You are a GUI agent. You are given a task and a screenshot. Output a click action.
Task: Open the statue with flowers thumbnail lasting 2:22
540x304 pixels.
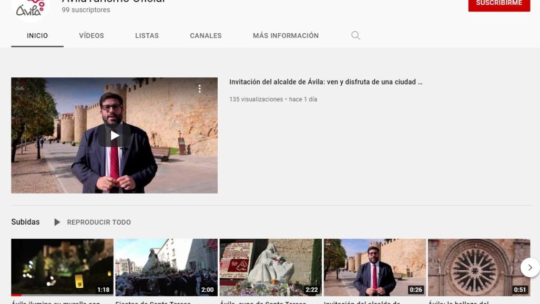click(x=270, y=267)
